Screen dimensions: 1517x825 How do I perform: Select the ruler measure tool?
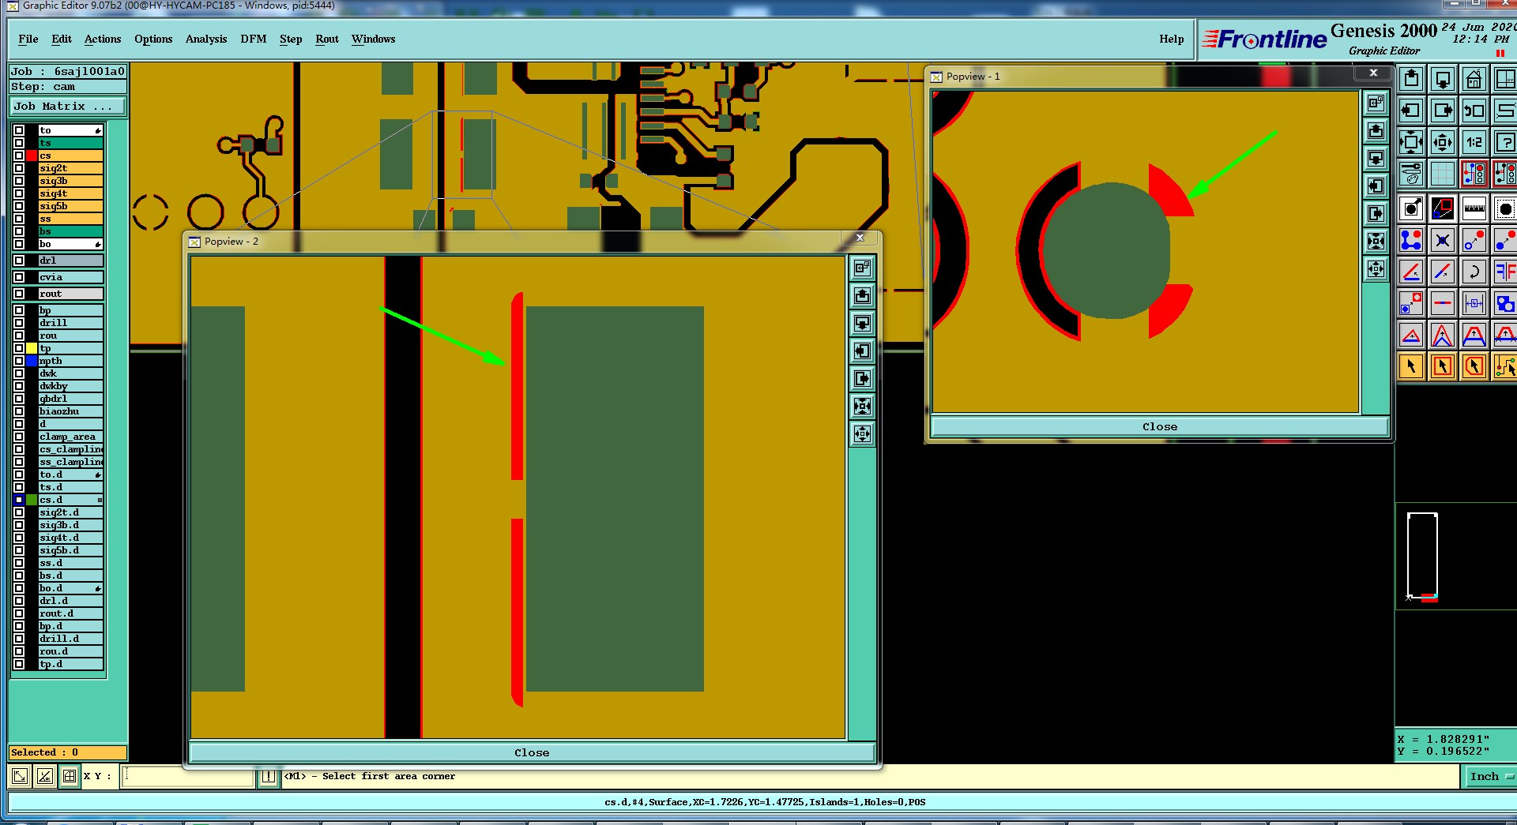pyautogui.click(x=1474, y=208)
